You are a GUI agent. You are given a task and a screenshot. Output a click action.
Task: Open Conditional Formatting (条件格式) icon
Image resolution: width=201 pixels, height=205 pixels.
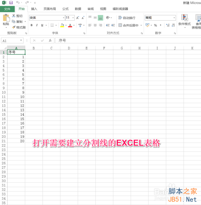tap(185, 17)
